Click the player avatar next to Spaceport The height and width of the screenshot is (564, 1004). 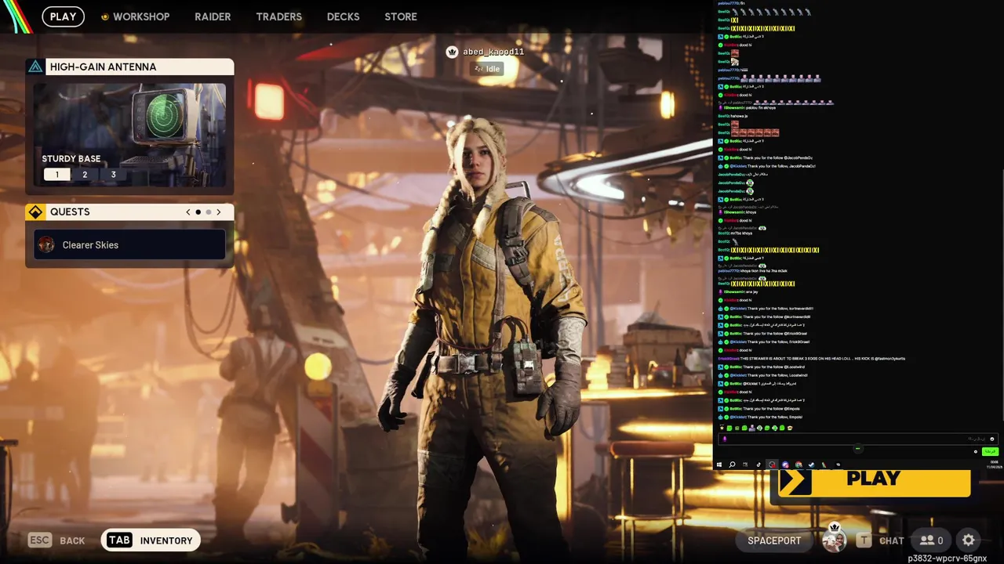834,540
